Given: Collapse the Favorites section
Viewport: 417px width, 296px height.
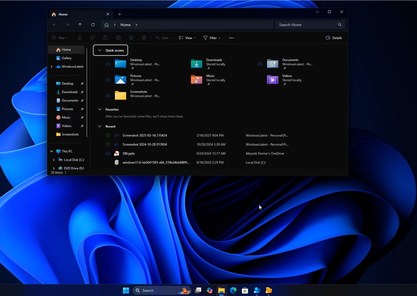Looking at the screenshot, I should [x=100, y=109].
